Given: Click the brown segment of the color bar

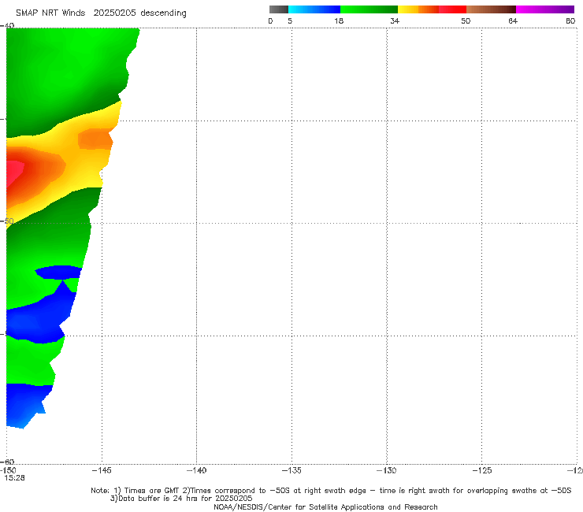Looking at the screenshot, I should 491,9.
